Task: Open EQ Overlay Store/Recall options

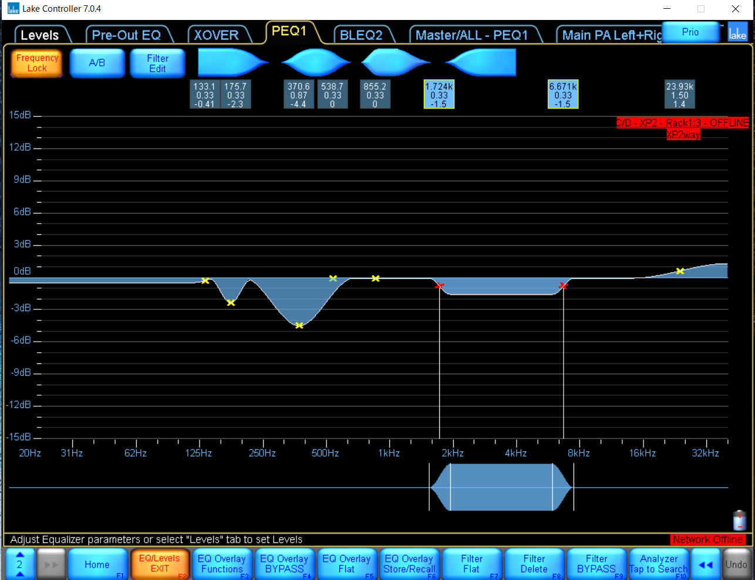Action: [409, 564]
